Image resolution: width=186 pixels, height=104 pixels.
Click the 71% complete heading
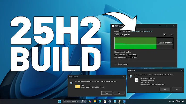(122, 34)
